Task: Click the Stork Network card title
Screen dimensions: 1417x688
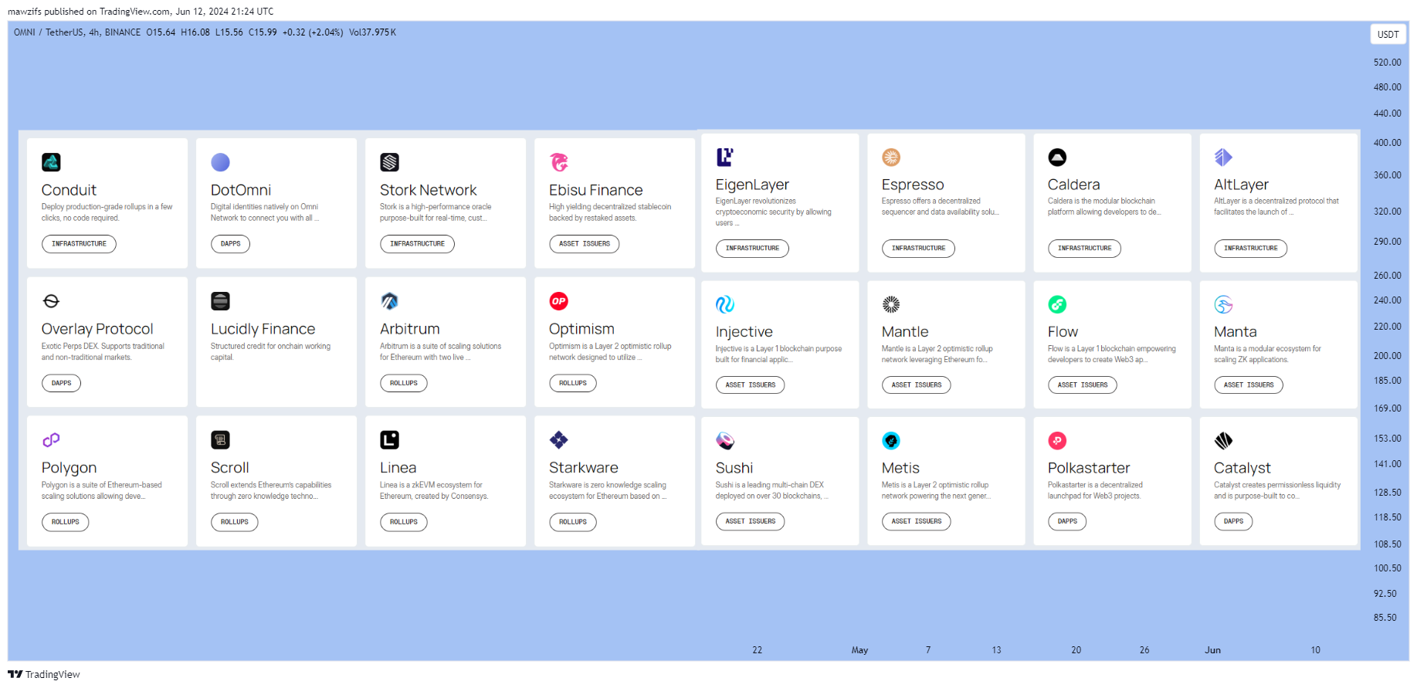Action: point(428,190)
